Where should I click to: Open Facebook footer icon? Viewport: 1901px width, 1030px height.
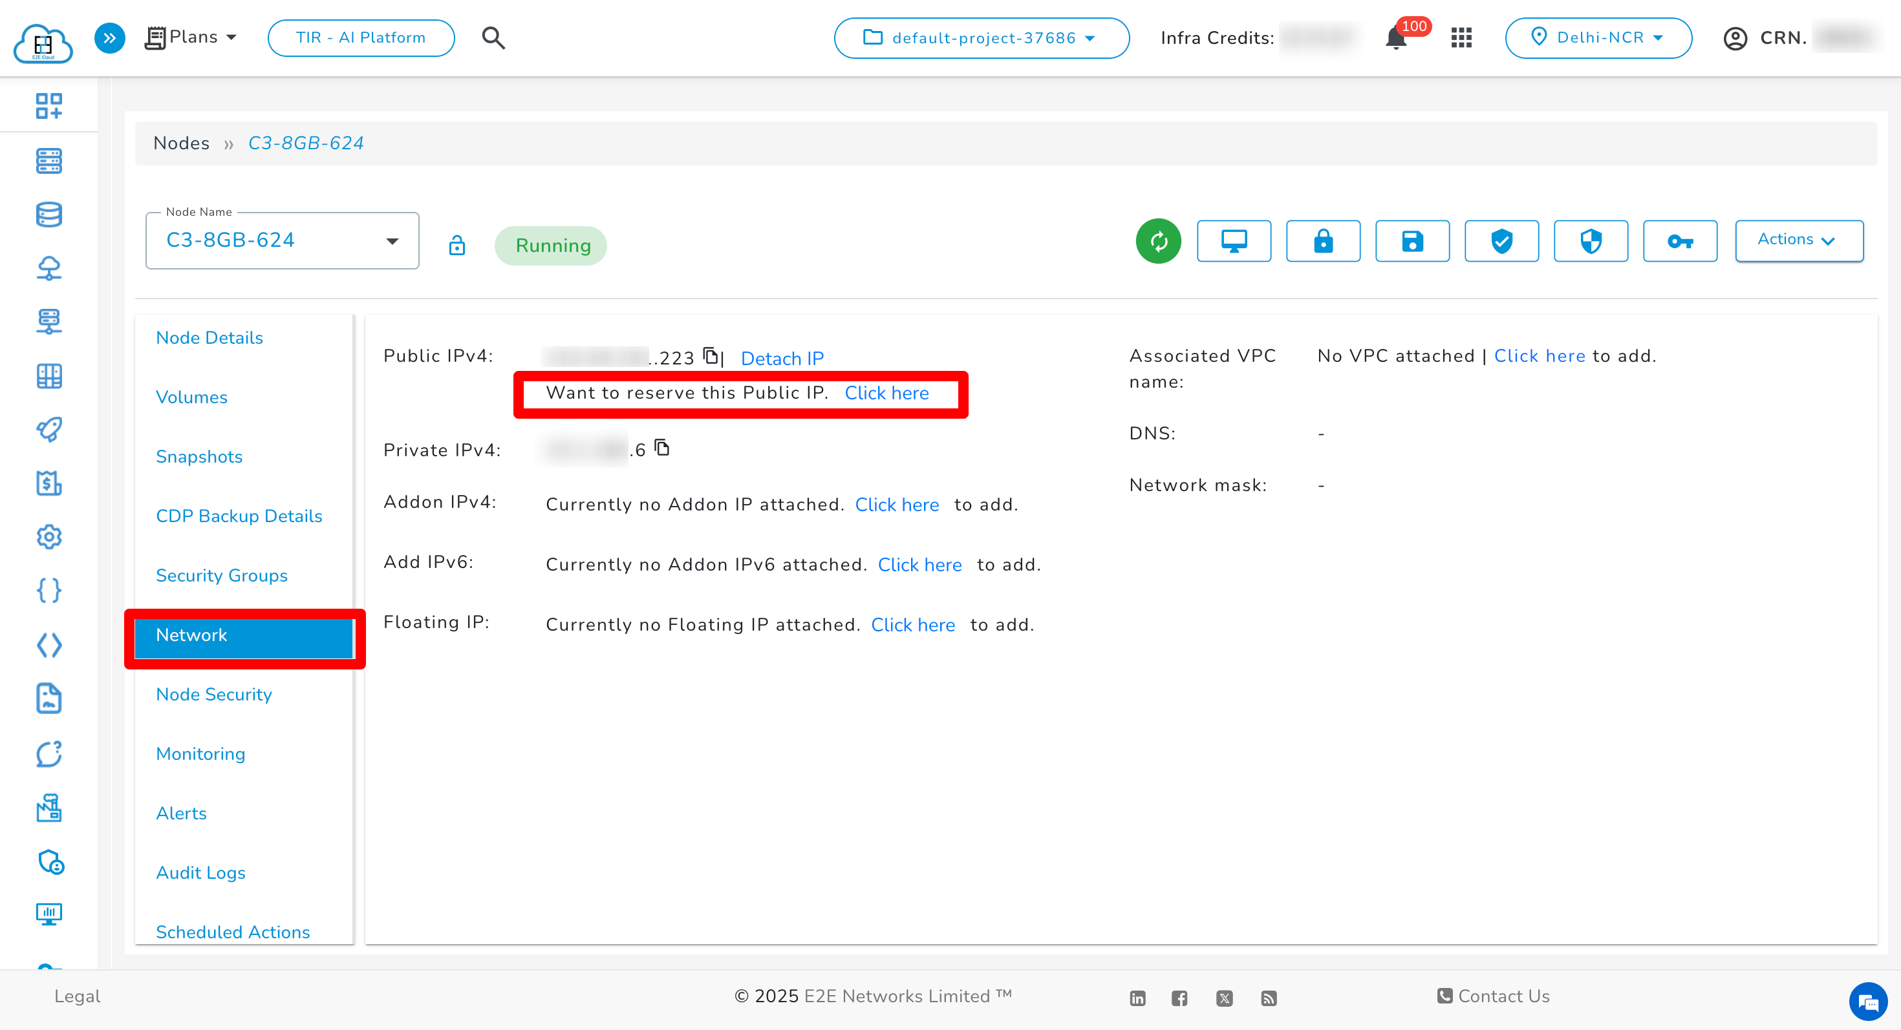tap(1179, 998)
